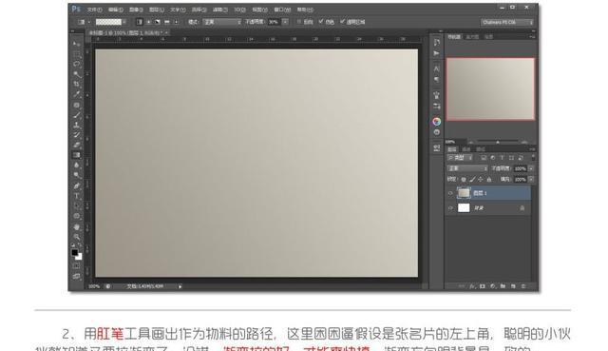The image size is (608, 351).
Task: Switch to the Channels tab
Action: tap(466, 149)
